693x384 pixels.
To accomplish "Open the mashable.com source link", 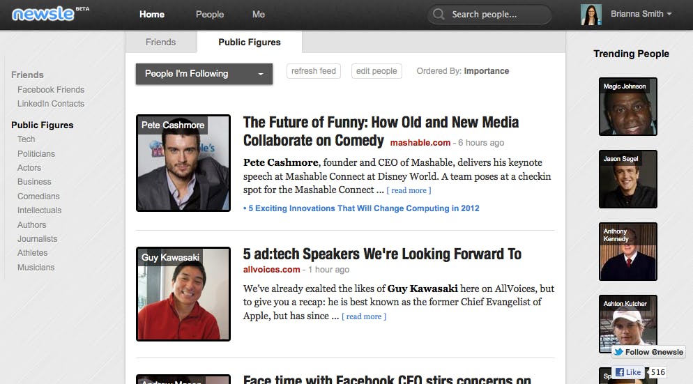I will click(420, 143).
